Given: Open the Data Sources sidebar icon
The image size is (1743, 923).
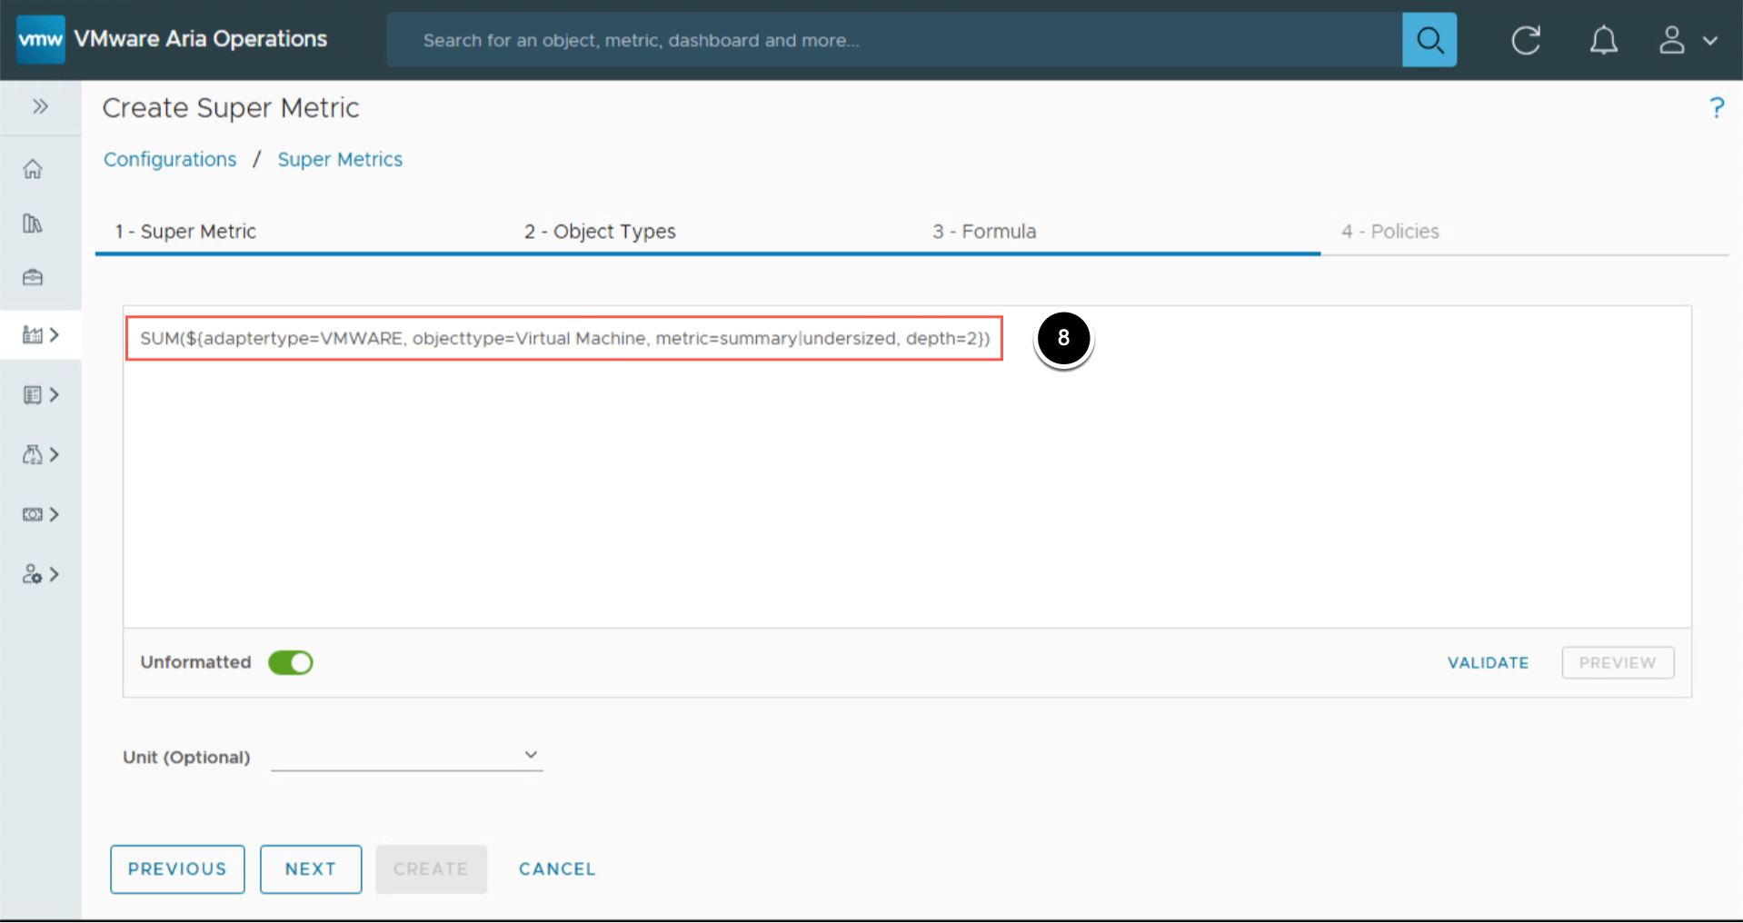Looking at the screenshot, I should [33, 223].
